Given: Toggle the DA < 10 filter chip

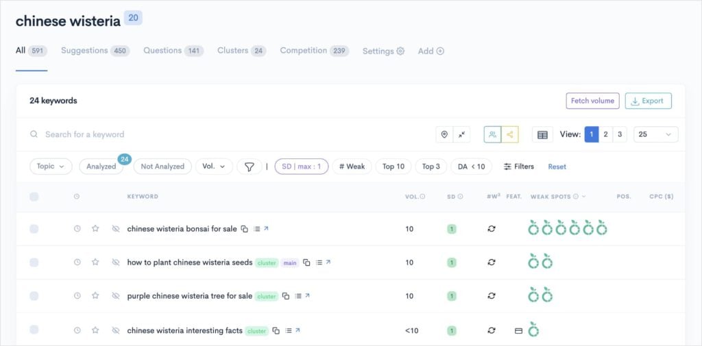Looking at the screenshot, I should (471, 166).
